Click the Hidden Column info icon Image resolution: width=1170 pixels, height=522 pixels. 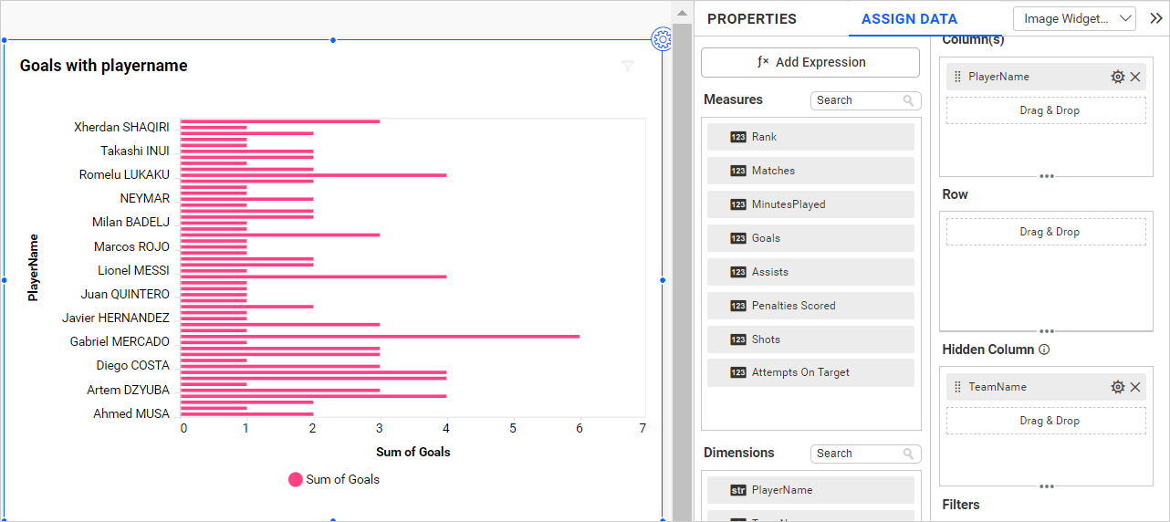pos(1045,350)
